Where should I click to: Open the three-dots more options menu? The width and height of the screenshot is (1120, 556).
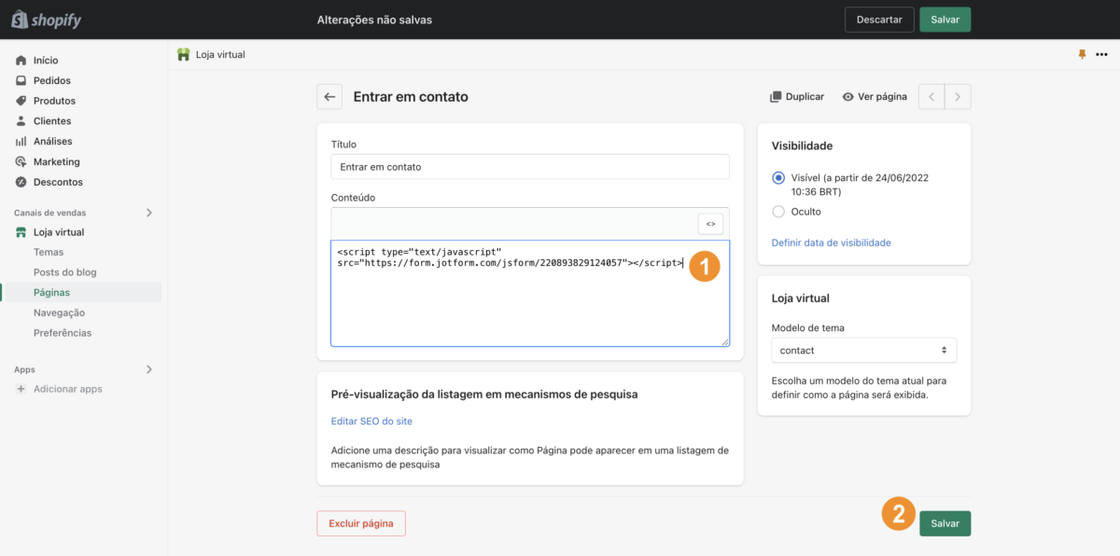click(1101, 55)
